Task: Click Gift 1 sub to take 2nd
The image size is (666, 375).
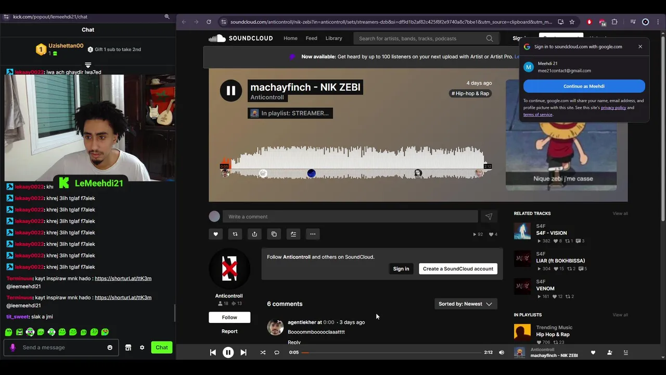Action: (x=114, y=49)
